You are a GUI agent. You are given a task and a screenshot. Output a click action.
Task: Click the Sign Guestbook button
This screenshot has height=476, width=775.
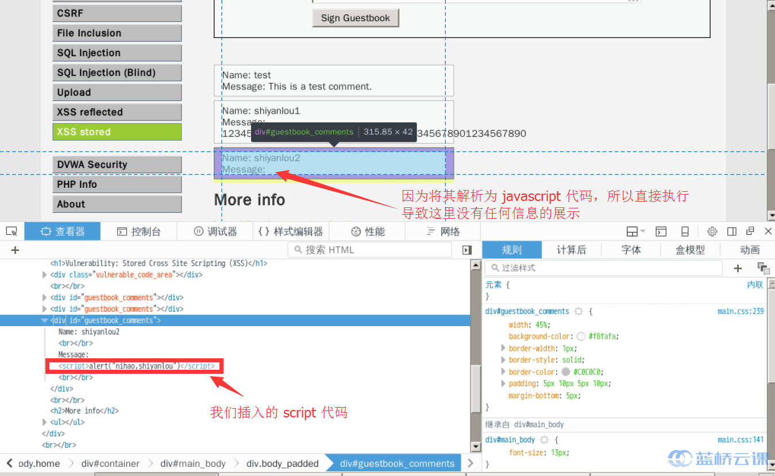click(x=356, y=18)
